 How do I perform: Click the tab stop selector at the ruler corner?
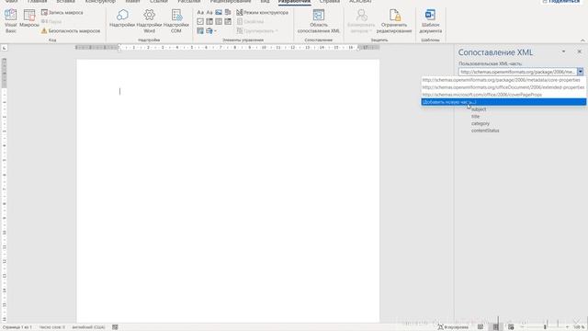pos(4,48)
